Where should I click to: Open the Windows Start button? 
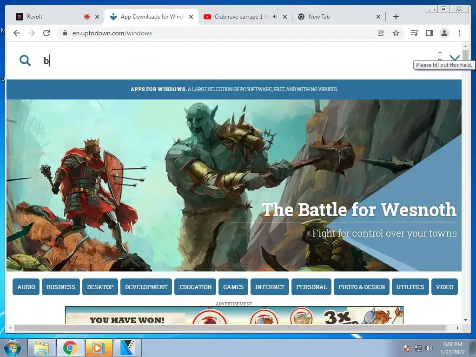(12, 348)
